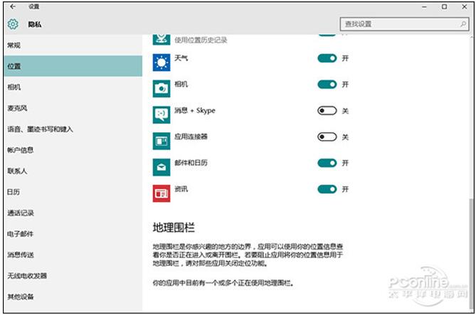Click the Mail and Calendar icon
This screenshot has height=315, width=476.
(162, 166)
